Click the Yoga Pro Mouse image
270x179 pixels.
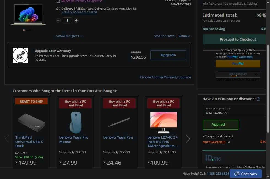75,122
